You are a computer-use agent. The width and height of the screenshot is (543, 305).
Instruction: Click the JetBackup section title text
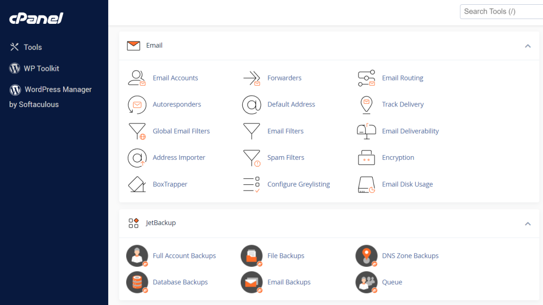(161, 223)
